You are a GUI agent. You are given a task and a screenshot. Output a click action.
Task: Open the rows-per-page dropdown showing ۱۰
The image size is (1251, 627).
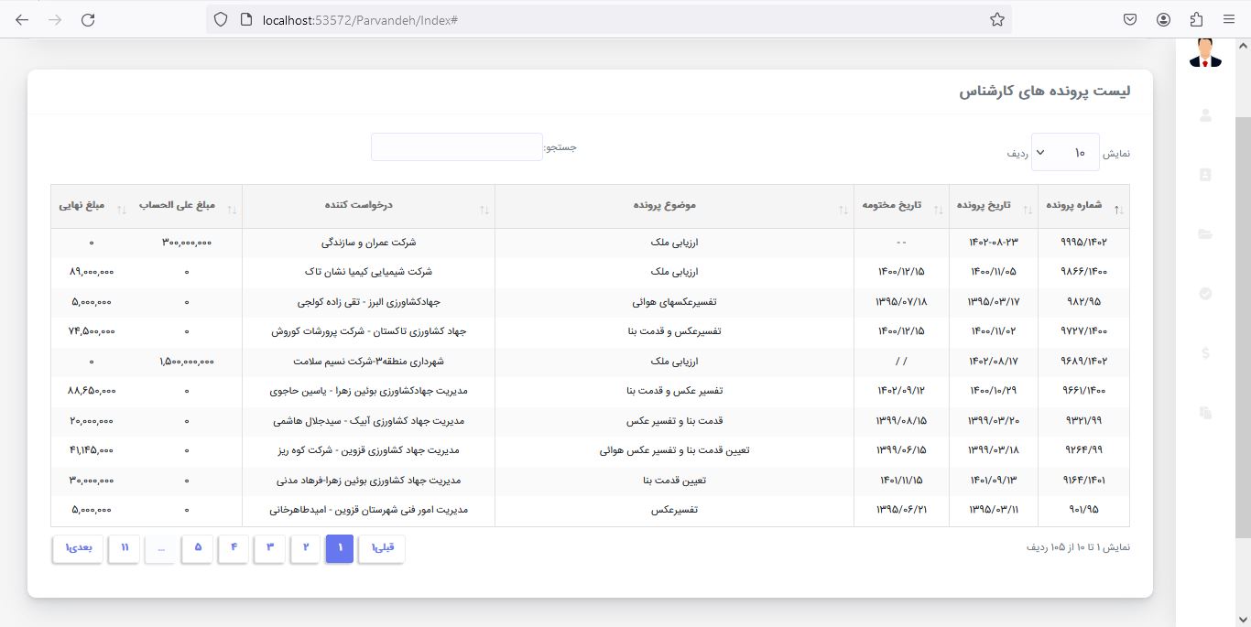click(x=1065, y=153)
